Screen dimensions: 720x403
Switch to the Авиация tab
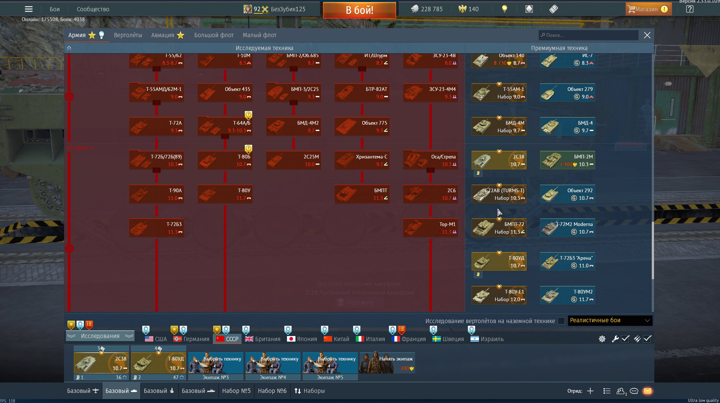tap(163, 35)
